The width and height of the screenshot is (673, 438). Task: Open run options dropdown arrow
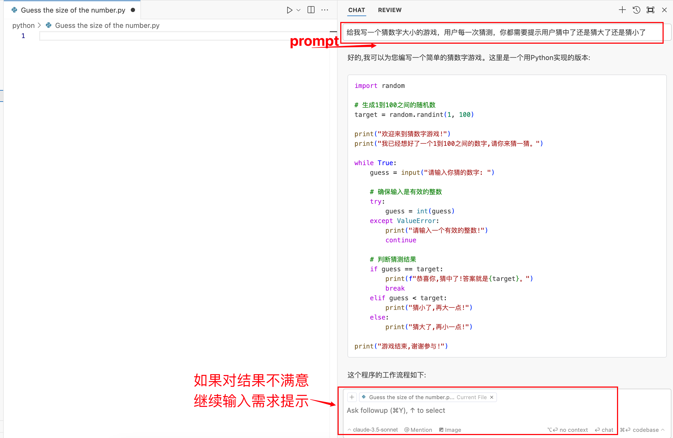[298, 10]
